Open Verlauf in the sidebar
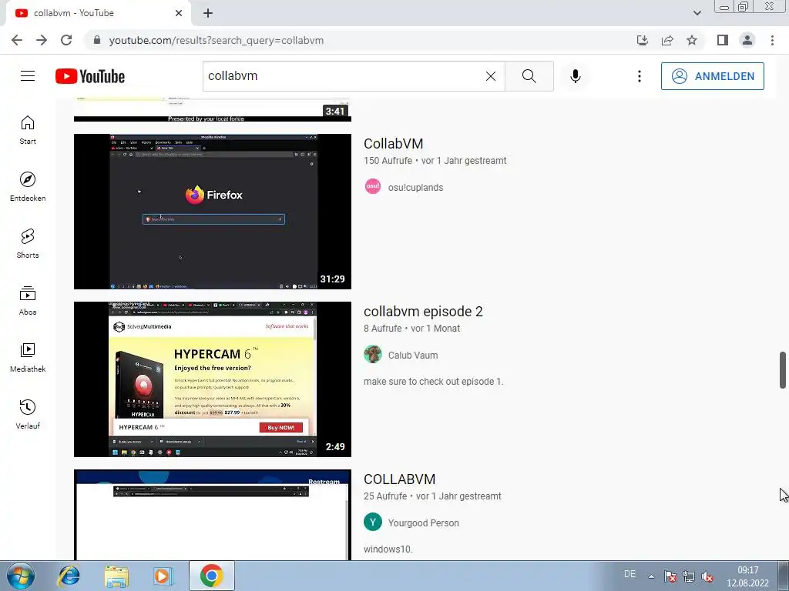Viewport: 789px width, 591px height. pos(28,413)
